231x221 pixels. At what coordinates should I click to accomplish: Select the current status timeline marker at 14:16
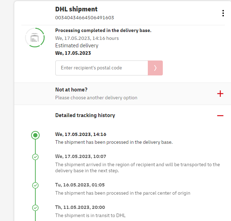[x=35, y=135]
